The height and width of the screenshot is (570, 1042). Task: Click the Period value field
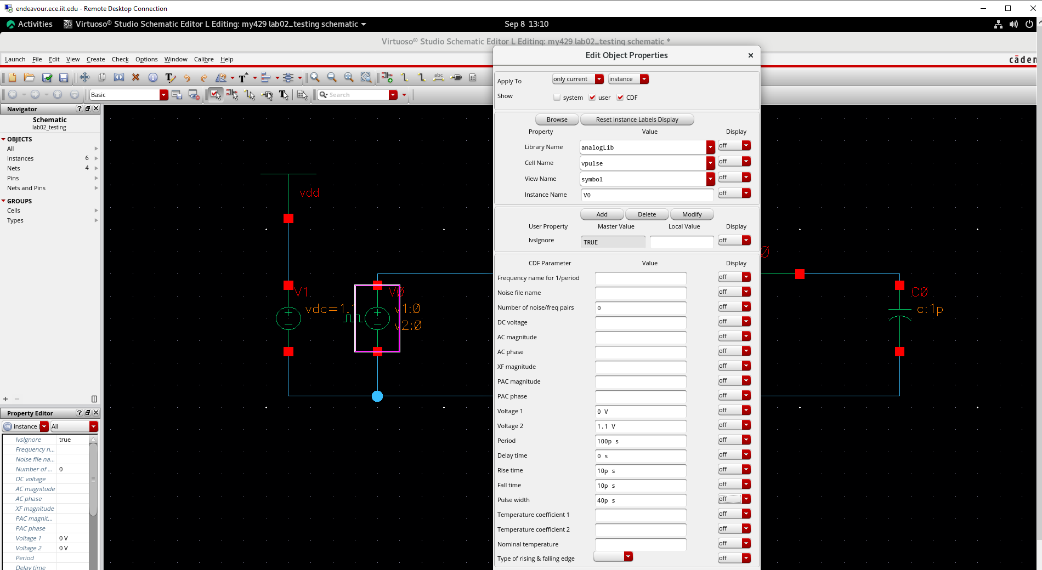641,441
